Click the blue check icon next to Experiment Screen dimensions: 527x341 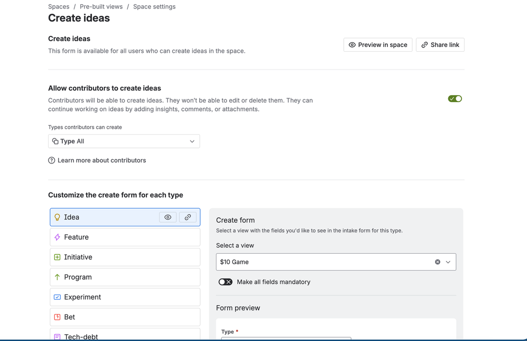[x=57, y=297]
